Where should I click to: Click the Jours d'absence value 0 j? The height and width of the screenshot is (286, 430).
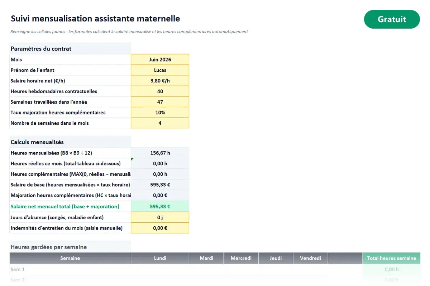pos(160,217)
